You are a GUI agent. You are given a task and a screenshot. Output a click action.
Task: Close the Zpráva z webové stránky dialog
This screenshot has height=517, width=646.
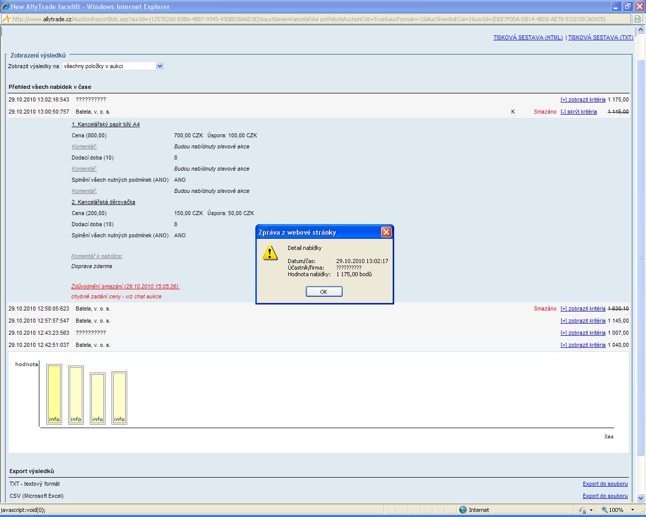386,232
